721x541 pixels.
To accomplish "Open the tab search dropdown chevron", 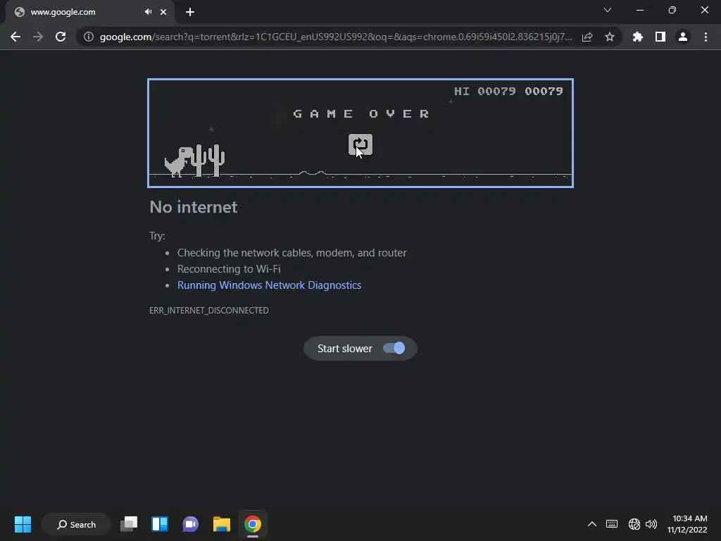I will (x=608, y=10).
